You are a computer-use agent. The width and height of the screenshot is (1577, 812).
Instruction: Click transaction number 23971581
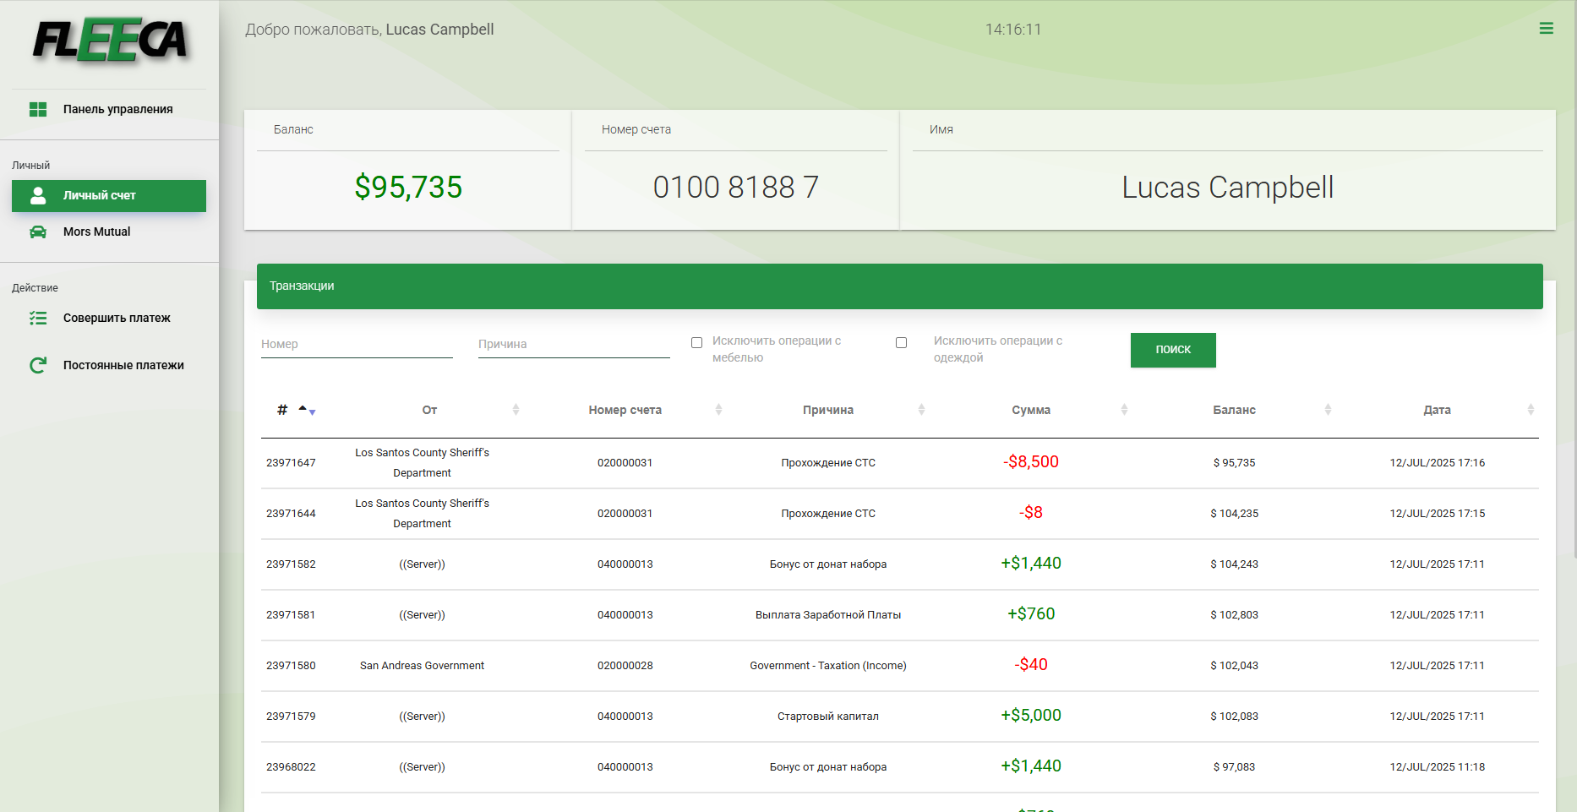click(x=291, y=615)
